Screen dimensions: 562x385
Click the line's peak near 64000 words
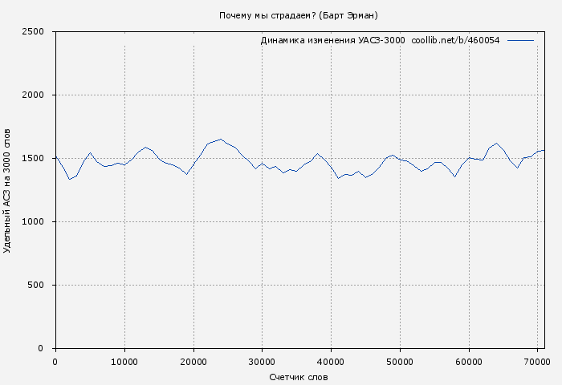tap(496, 144)
